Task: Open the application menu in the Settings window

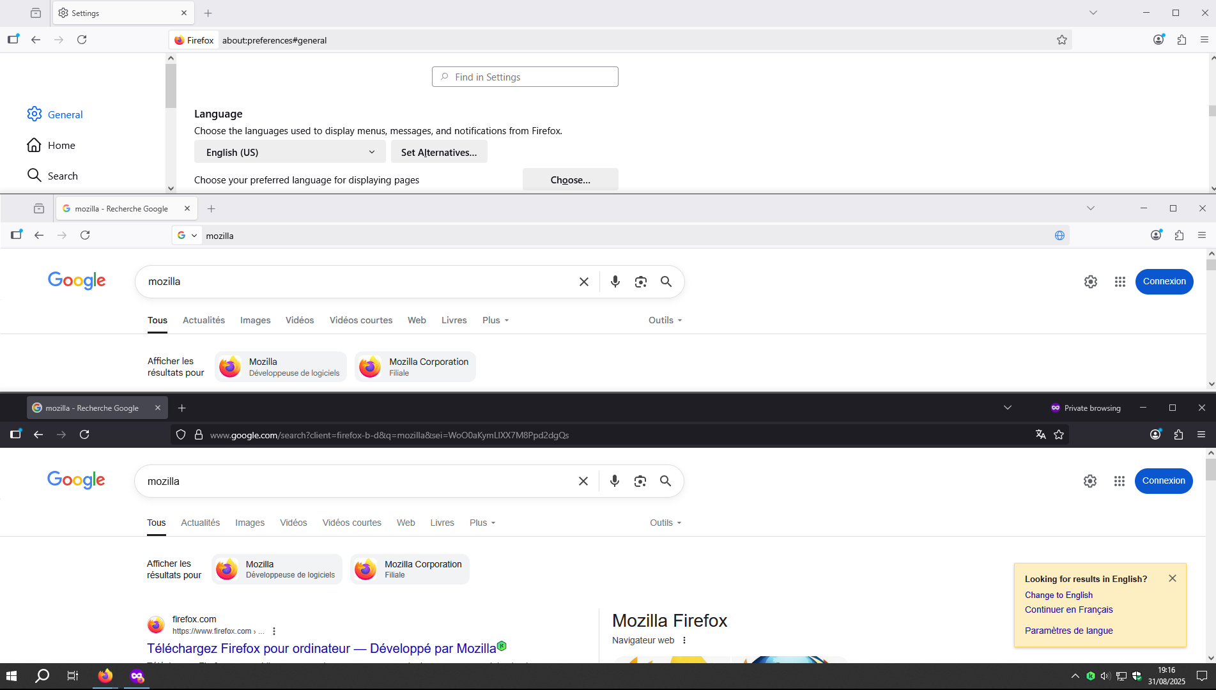Action: coord(1204,40)
